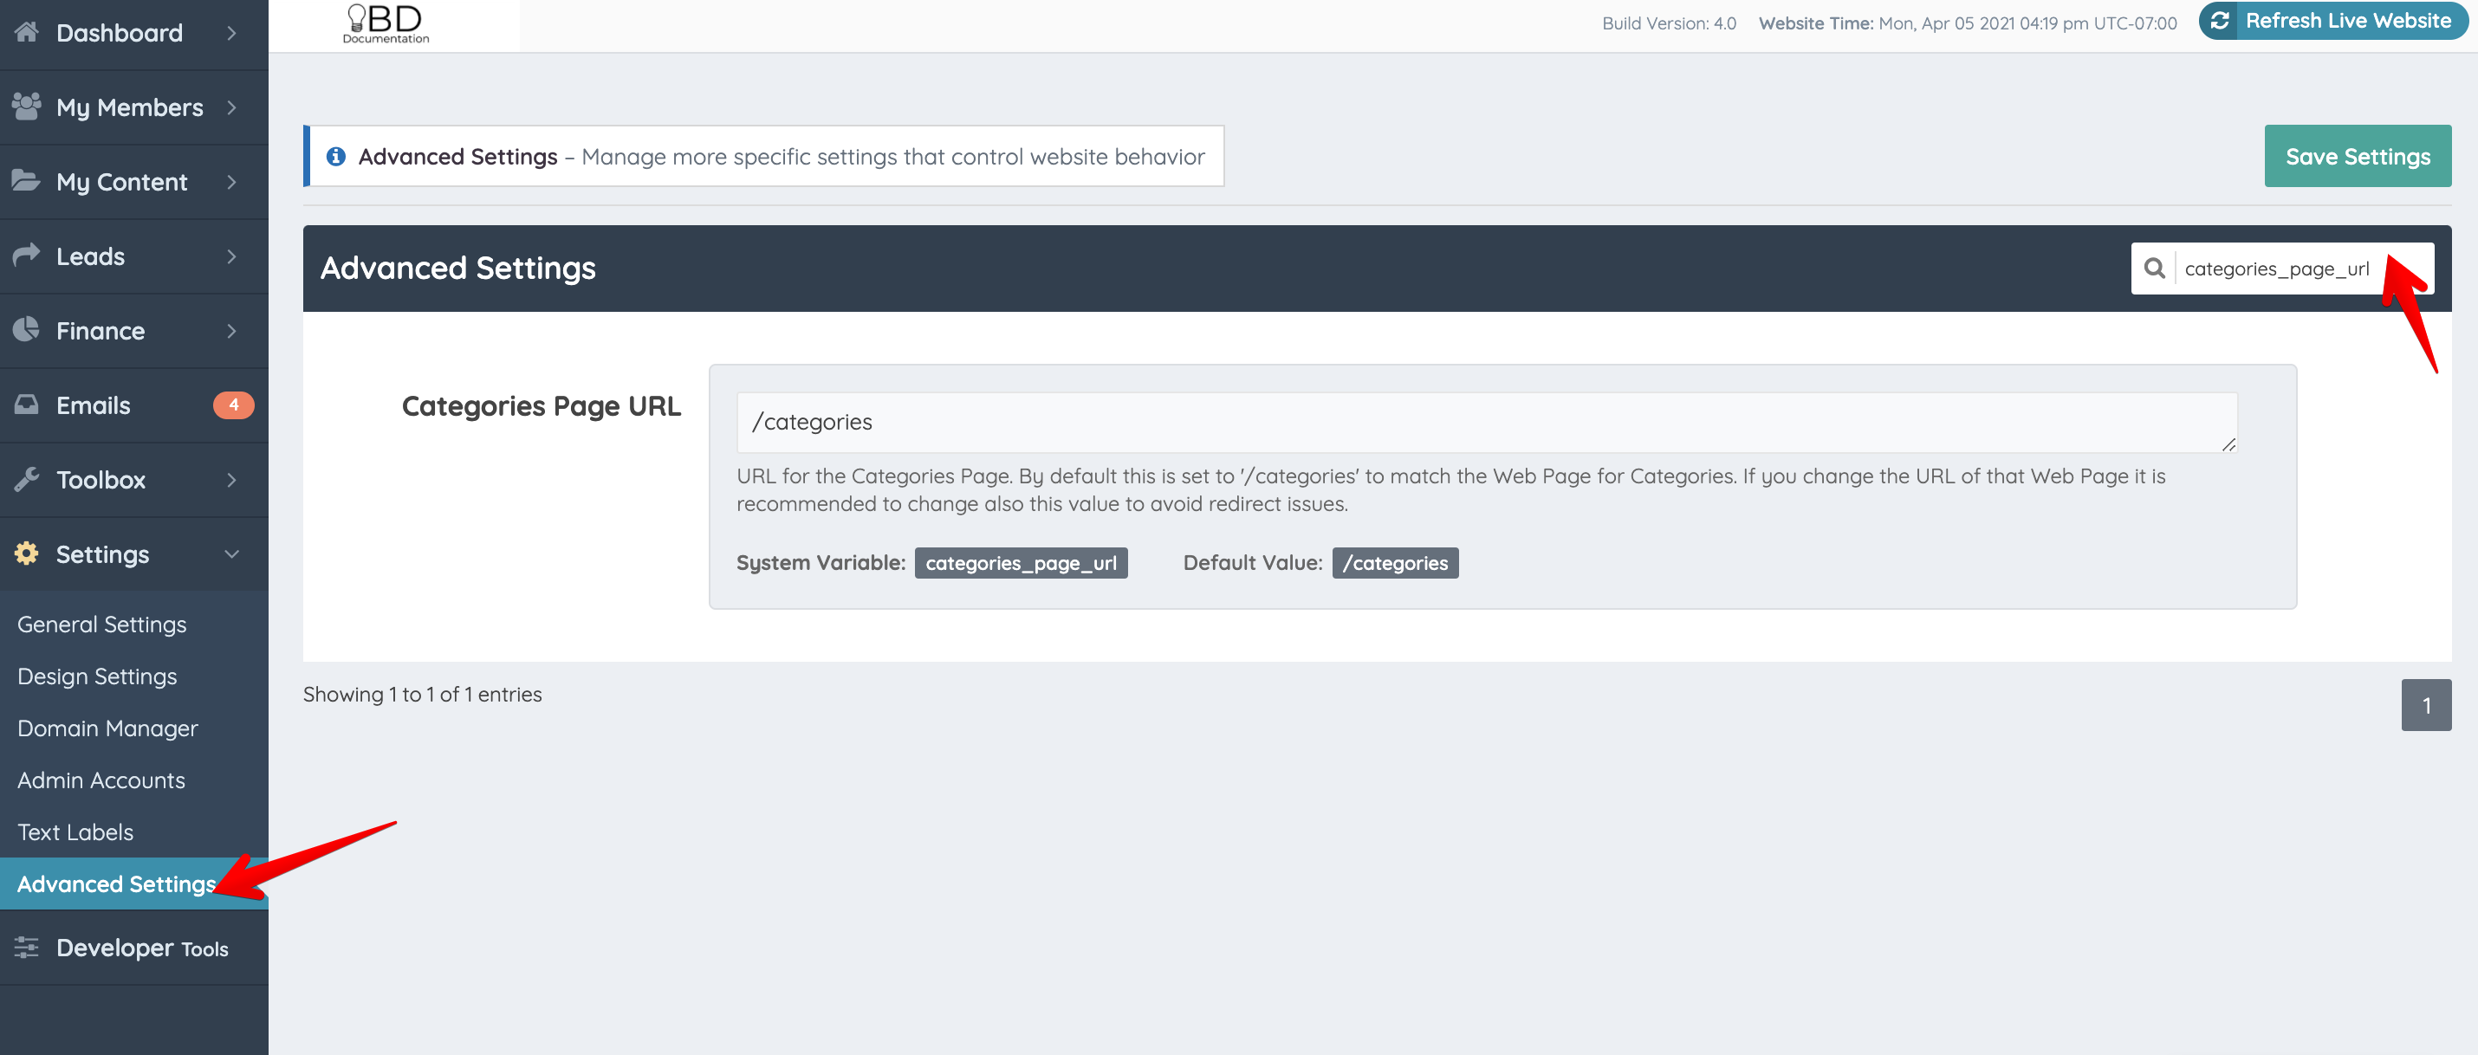Image resolution: width=2478 pixels, height=1055 pixels.
Task: Click the search magnifier icon
Action: (2154, 269)
